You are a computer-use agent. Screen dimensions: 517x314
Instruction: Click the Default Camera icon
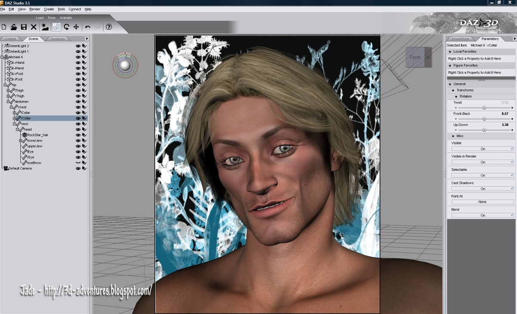click(6, 168)
